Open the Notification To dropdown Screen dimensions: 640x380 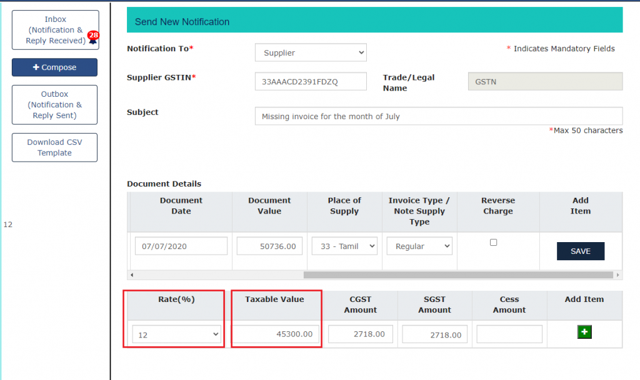[311, 52]
